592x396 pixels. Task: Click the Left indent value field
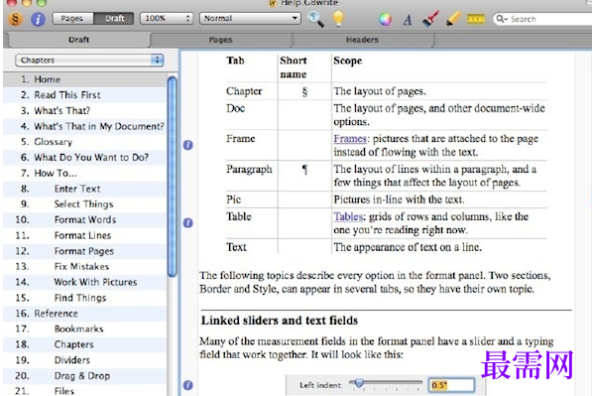451,385
